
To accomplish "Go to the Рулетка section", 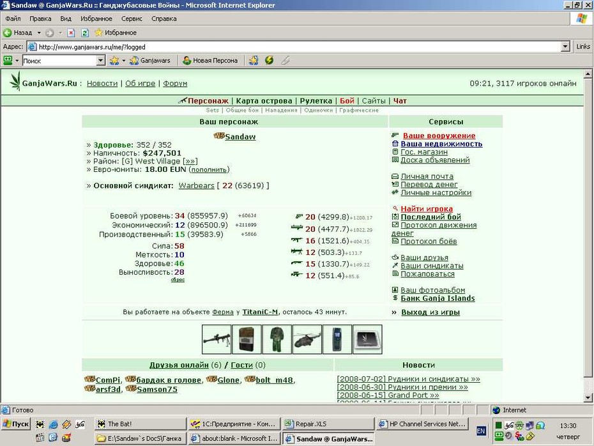I will pos(316,101).
